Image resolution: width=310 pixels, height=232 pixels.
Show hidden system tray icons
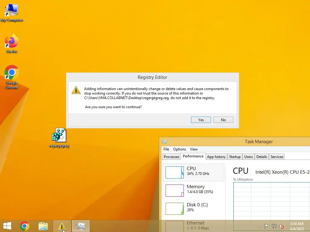(x=259, y=226)
